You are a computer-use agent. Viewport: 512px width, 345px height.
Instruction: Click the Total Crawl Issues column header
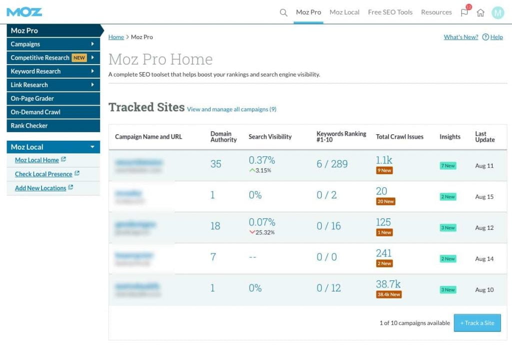coord(399,137)
